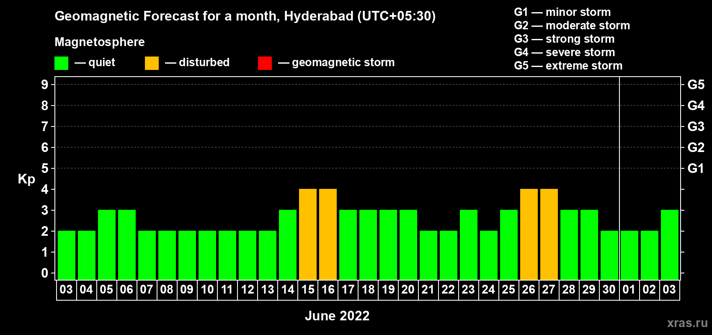Select the orange bar for June 26

click(529, 234)
